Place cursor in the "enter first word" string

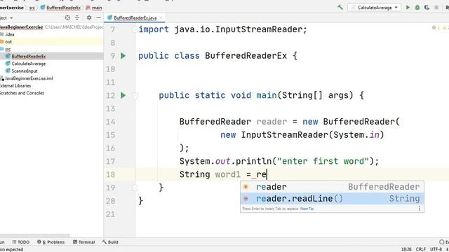pos(323,162)
